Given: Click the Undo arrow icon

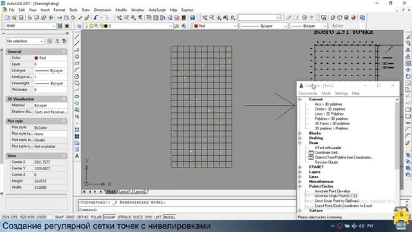Looking at the screenshot, I should click(x=96, y=17).
